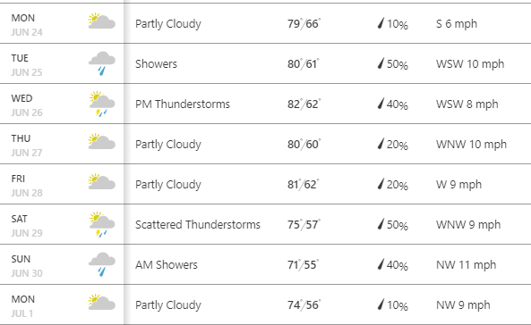The width and height of the screenshot is (531, 325).
Task: Click the Scattered Thunderstorms description text
Action: tap(198, 225)
